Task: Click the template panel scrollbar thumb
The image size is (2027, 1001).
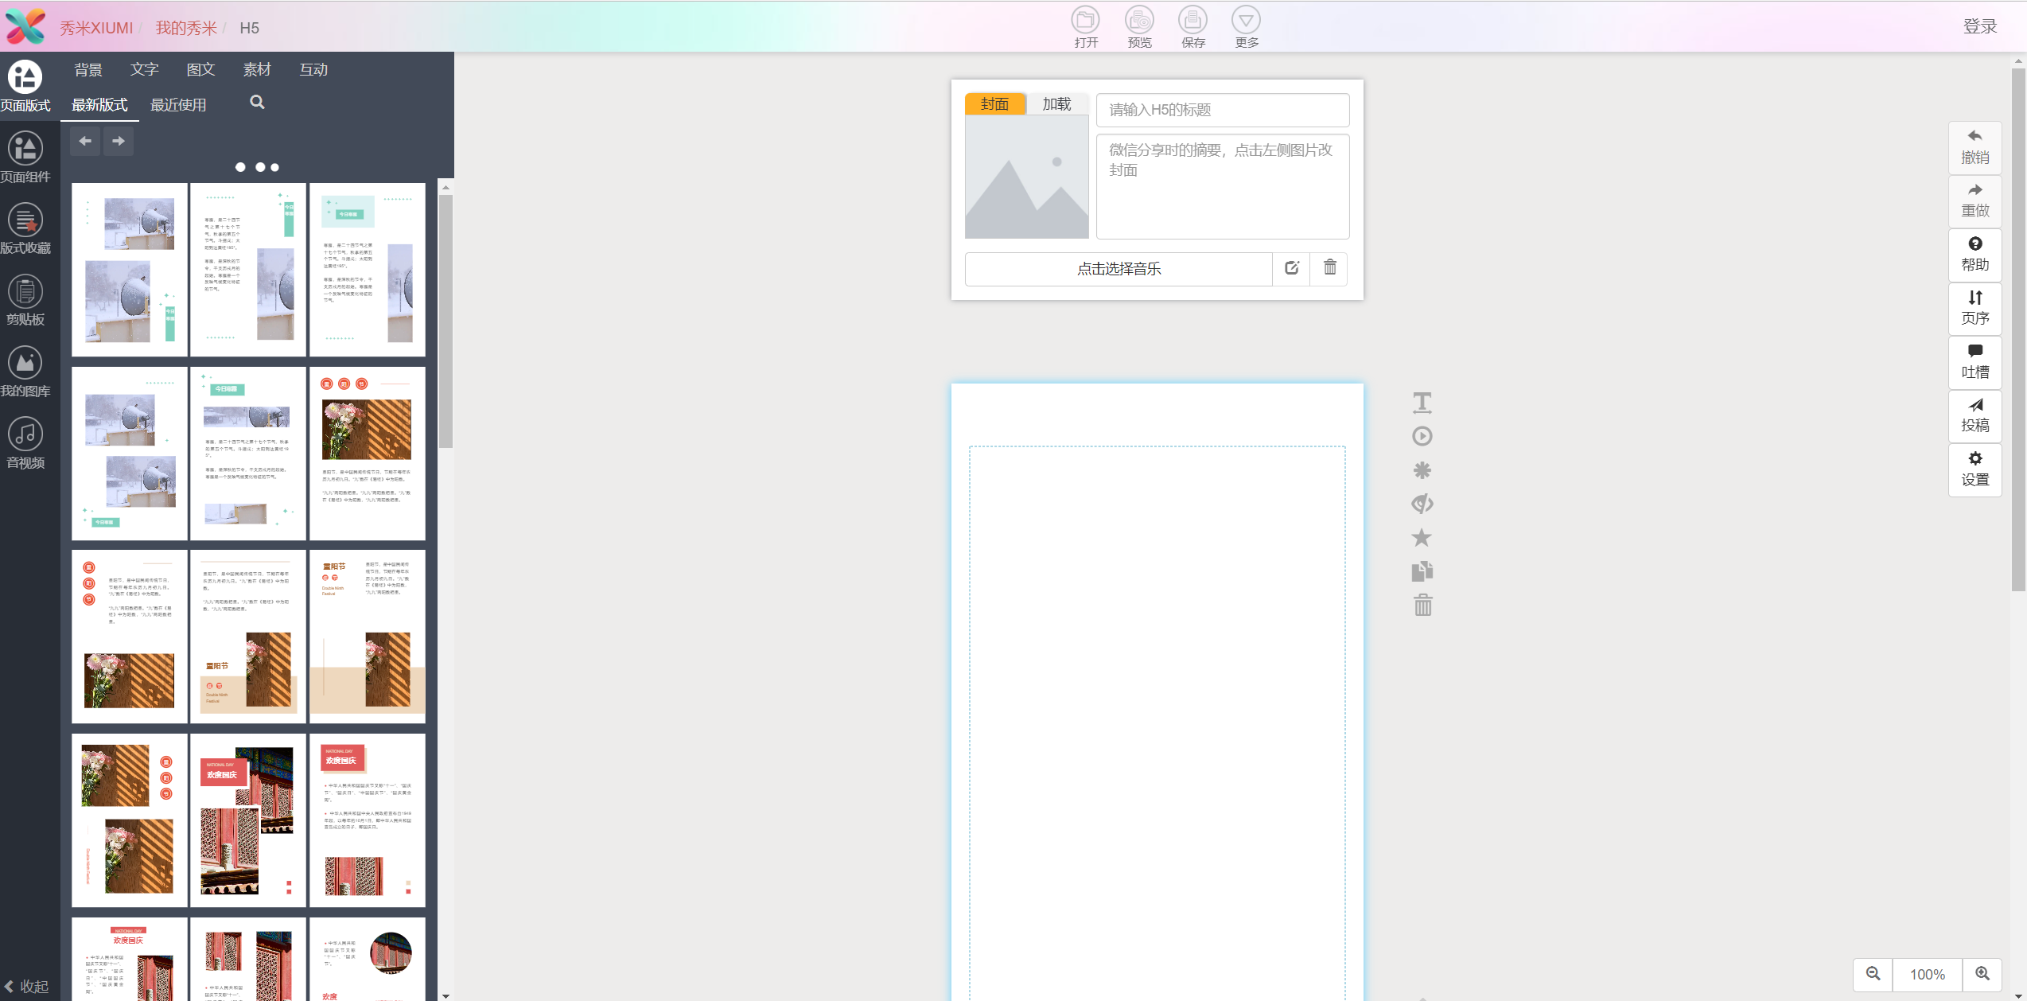Action: (446, 321)
